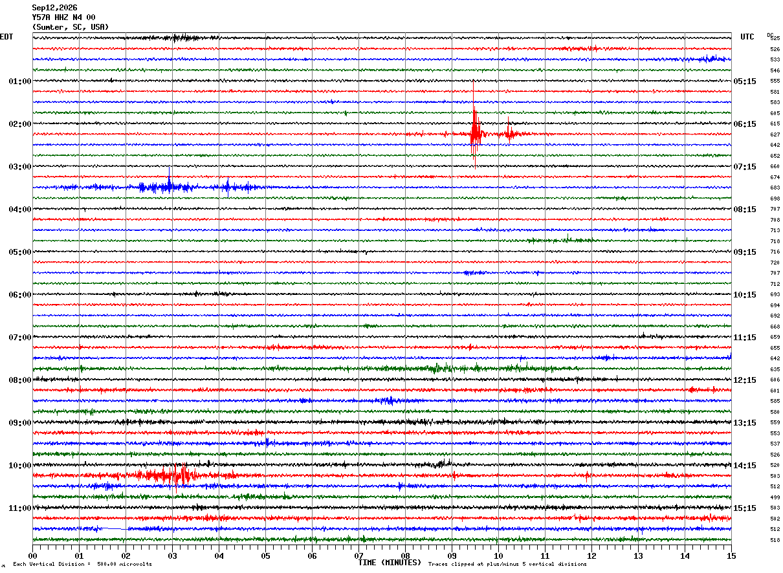Click the 08 tick on the minutes axis

point(405,556)
